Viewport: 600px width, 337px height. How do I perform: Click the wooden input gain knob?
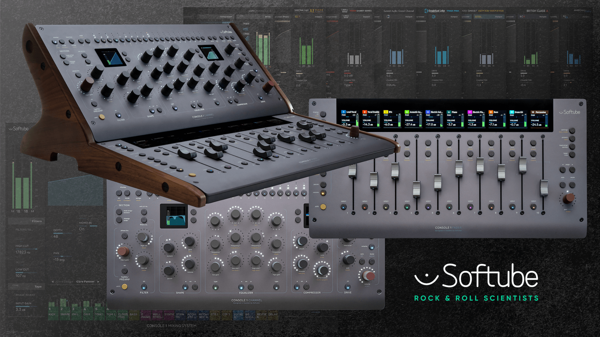(123, 251)
